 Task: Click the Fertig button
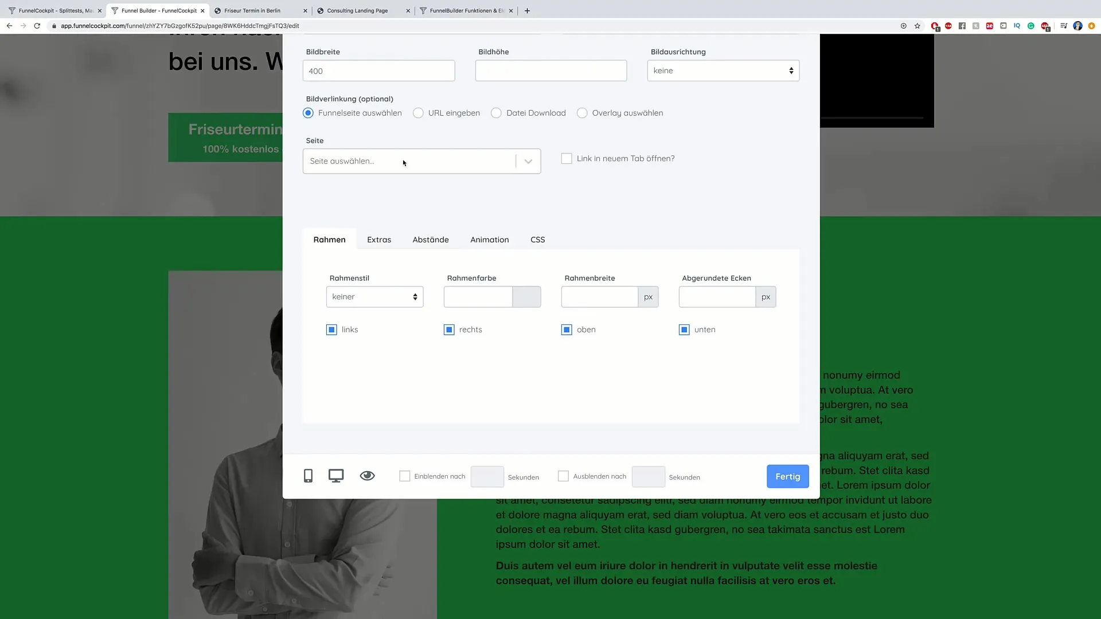pos(788,476)
